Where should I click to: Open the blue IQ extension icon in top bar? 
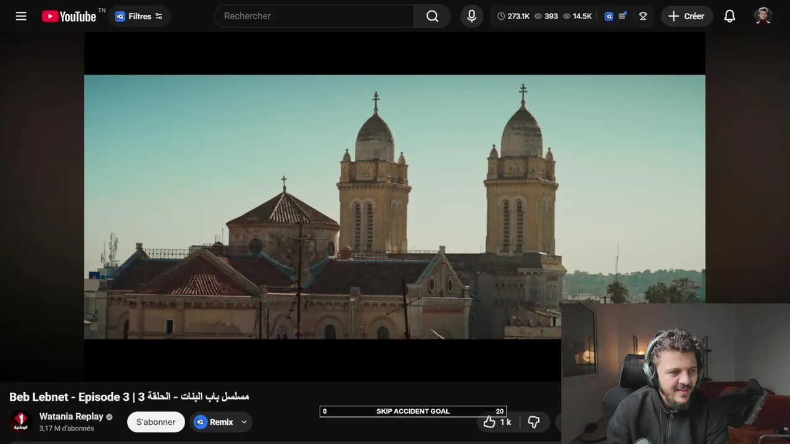[609, 16]
